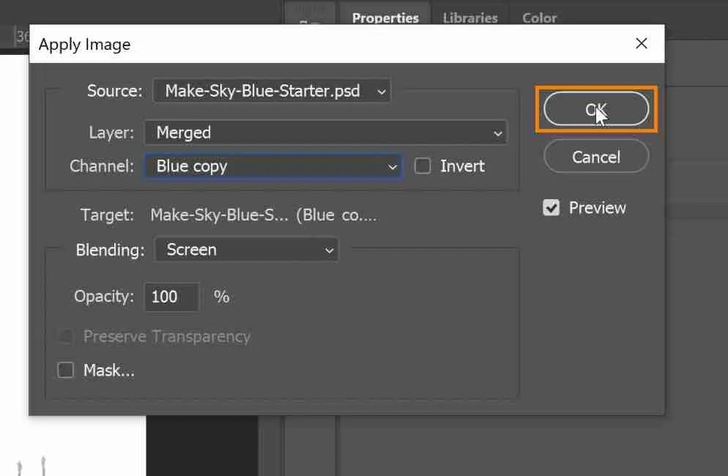The height and width of the screenshot is (476, 728).
Task: Click the Source dropdown chevron arrow
Action: coord(380,91)
